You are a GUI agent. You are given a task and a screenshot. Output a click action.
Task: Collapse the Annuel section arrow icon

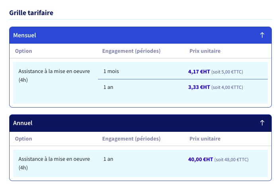262,123
